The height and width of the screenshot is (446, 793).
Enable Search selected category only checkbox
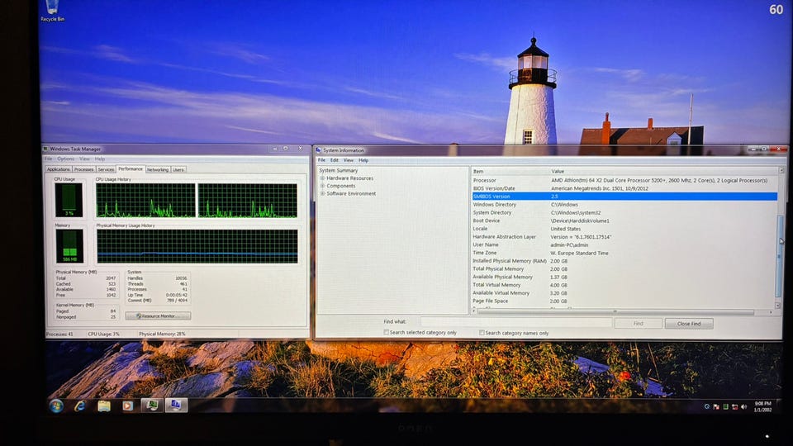coord(387,333)
